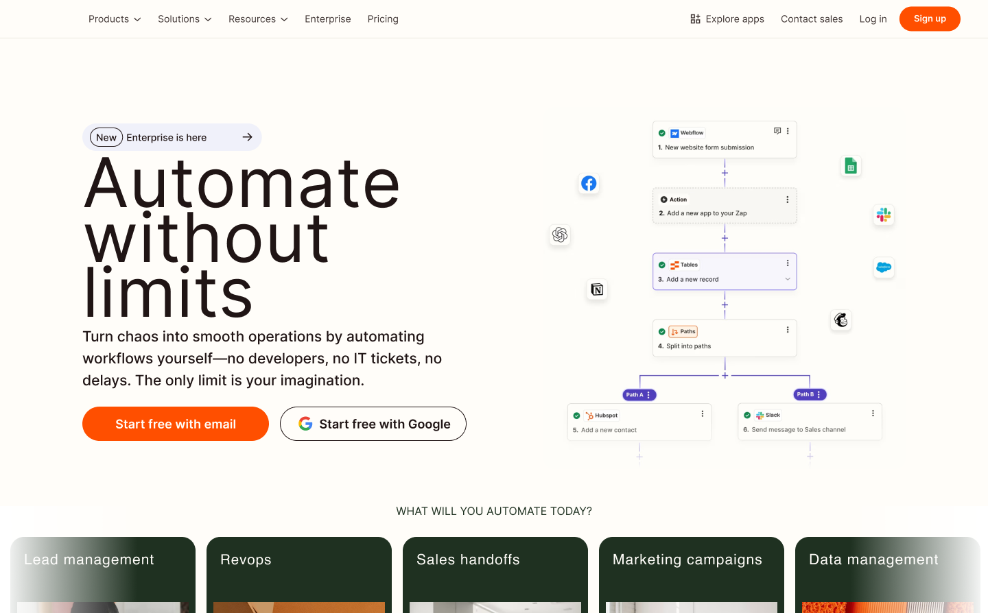Open the Marketing campaigns card
Viewport: 988px width, 613px height.
click(x=692, y=575)
